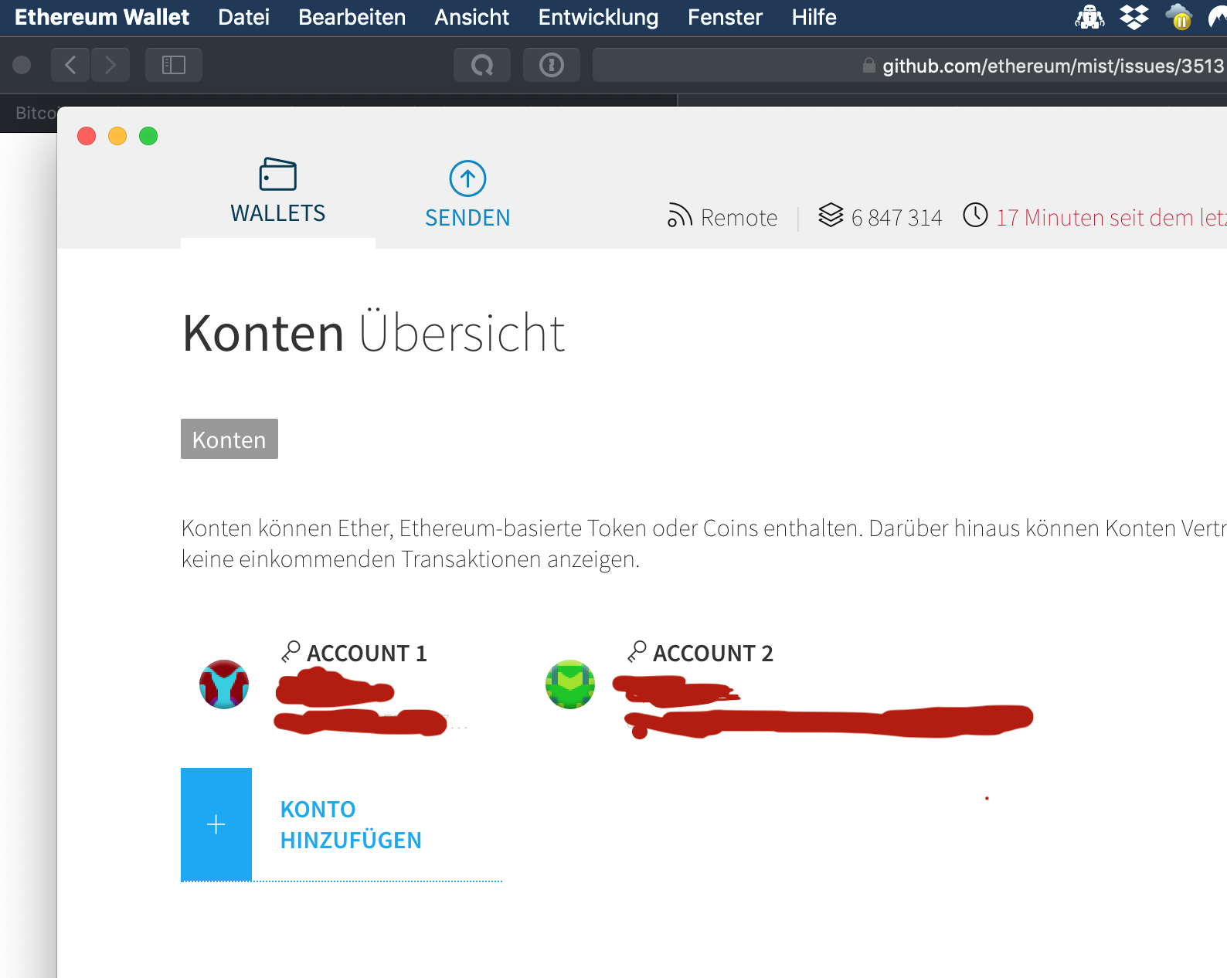Open the Wallets tab
This screenshot has height=978, width=1227.
pyautogui.click(x=278, y=192)
